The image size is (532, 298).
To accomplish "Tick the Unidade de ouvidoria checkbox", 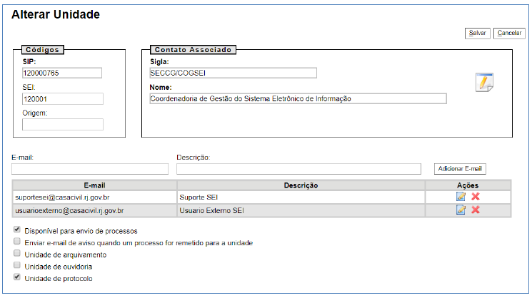I will click(x=16, y=266).
